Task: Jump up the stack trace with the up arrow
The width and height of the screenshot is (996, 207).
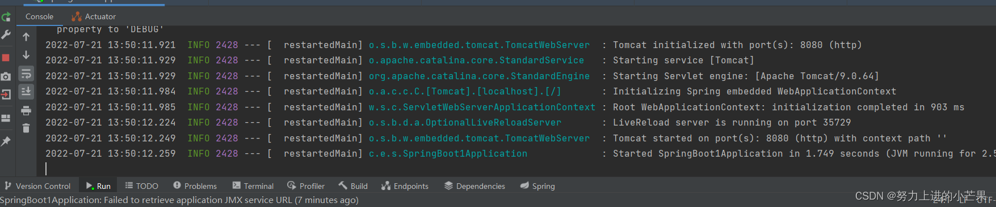Action: tap(26, 37)
